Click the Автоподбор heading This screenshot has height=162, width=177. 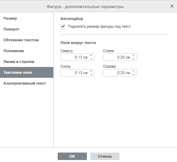[72, 19]
